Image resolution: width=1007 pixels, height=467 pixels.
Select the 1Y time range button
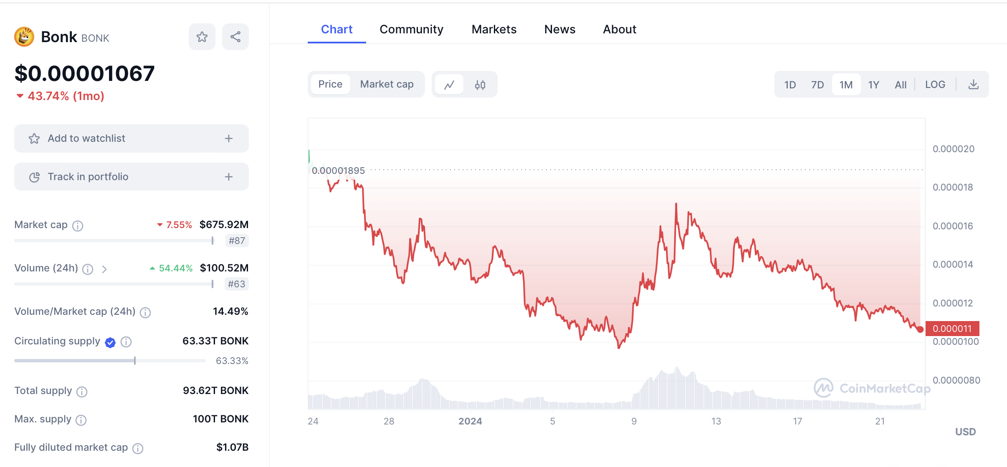pos(873,85)
